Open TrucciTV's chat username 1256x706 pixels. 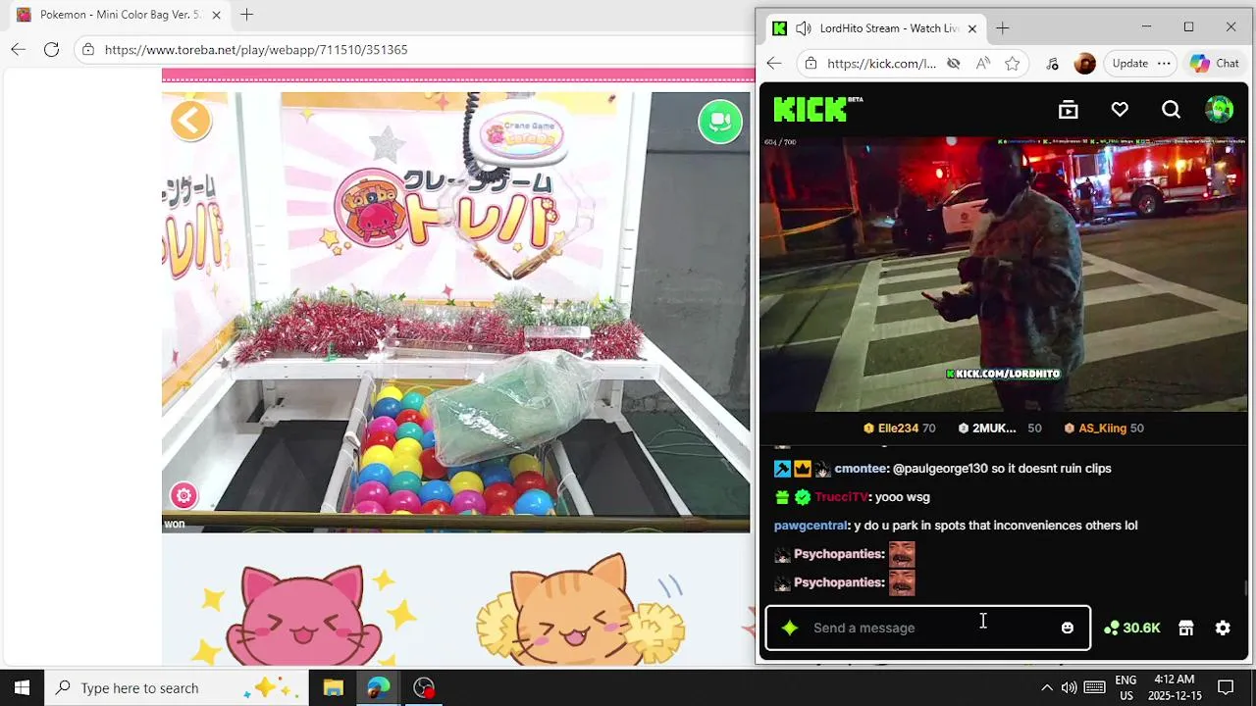tap(841, 497)
